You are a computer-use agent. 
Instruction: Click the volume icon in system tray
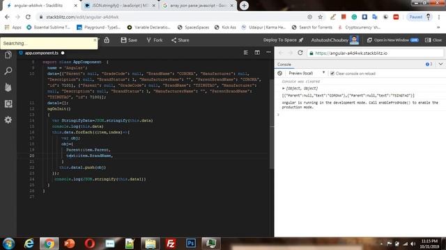tap(413, 244)
